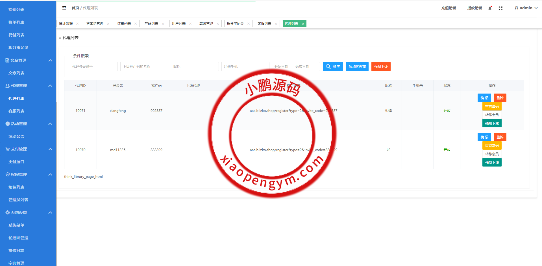Screen dimensions: 542x266
Task: Open 客服列表 in the sidebar
Action: point(16,111)
